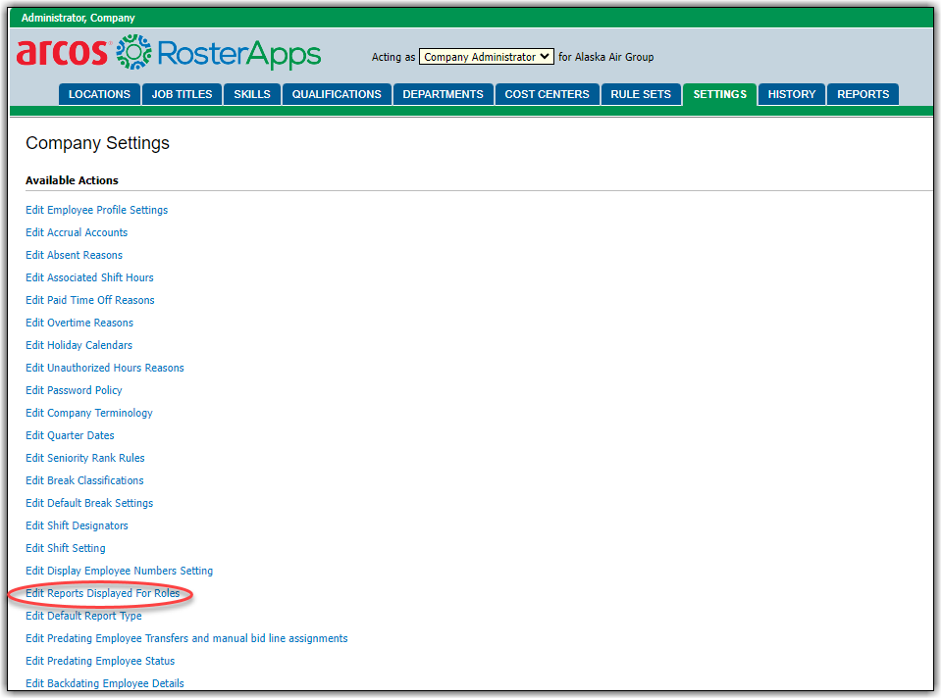Image resolution: width=942 pixels, height=699 pixels.
Task: Click Edit Company Terminology link
Action: (x=88, y=413)
